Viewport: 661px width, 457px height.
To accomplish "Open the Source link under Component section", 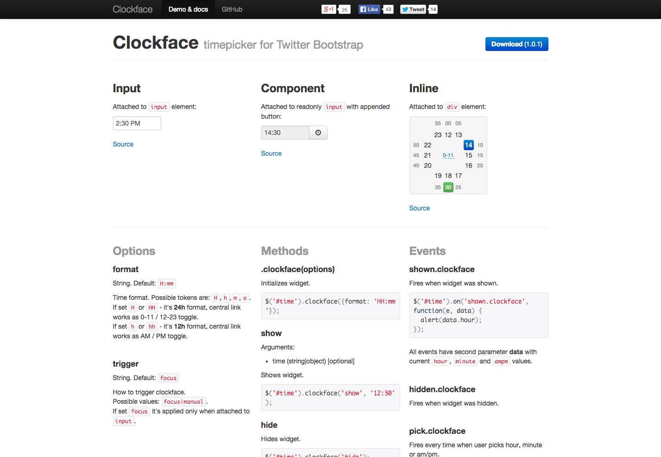I will 271,153.
